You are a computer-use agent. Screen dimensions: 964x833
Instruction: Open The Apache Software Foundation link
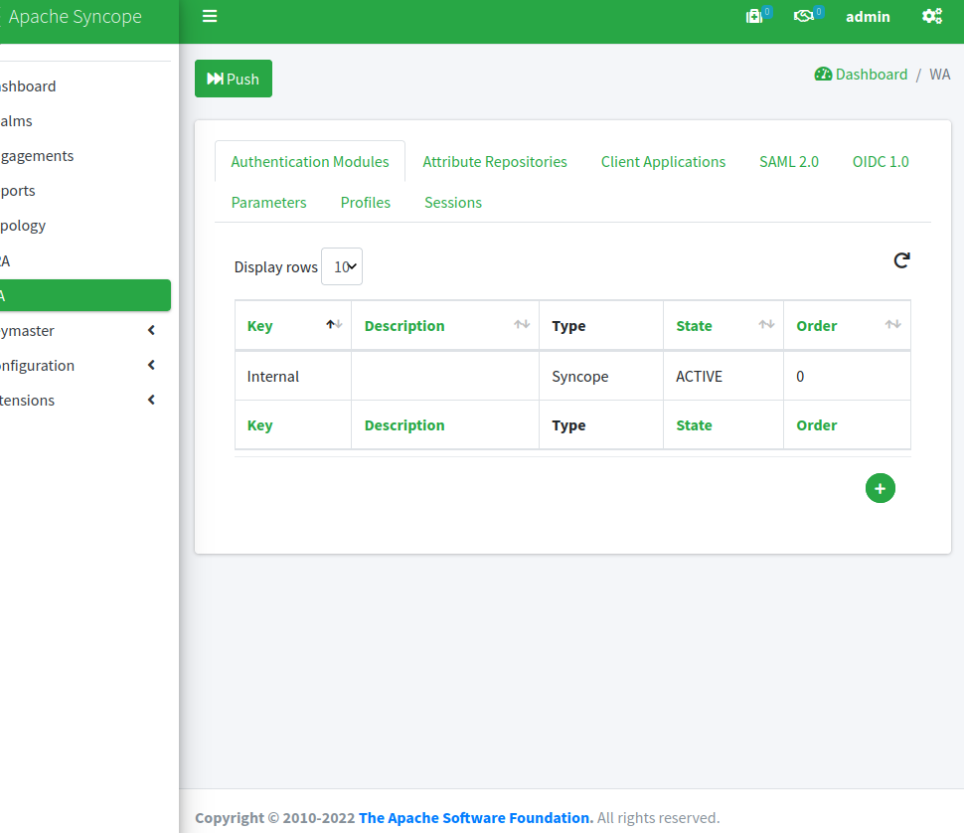[x=476, y=818]
